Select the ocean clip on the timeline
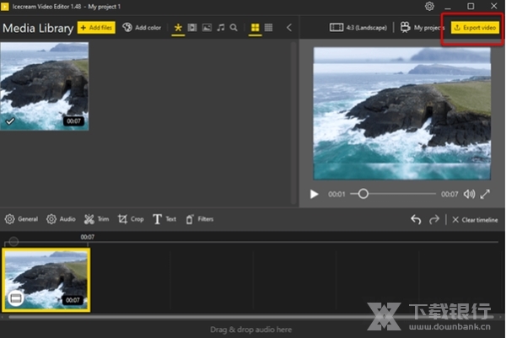 46,280
